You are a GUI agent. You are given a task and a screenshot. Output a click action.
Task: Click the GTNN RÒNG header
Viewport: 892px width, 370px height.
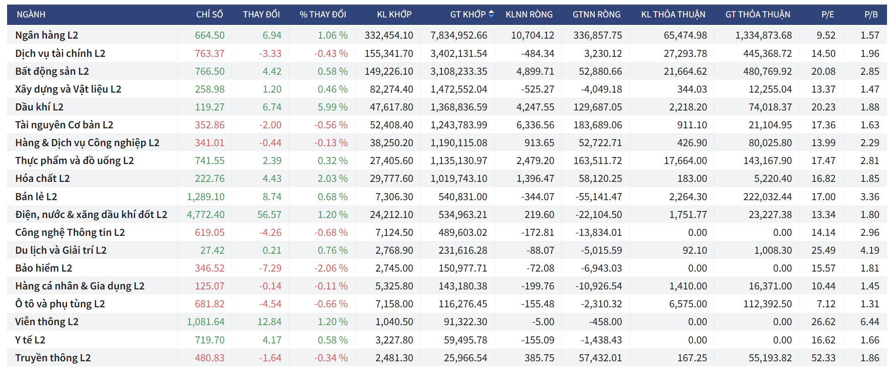point(596,15)
